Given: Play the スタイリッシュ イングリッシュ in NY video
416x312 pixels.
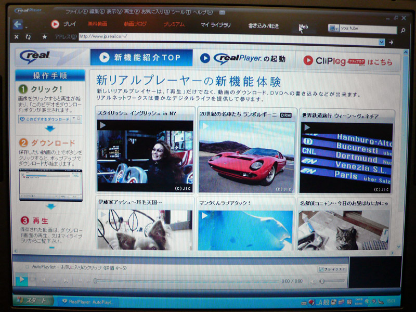Looking at the screenshot, I should 145,156.
